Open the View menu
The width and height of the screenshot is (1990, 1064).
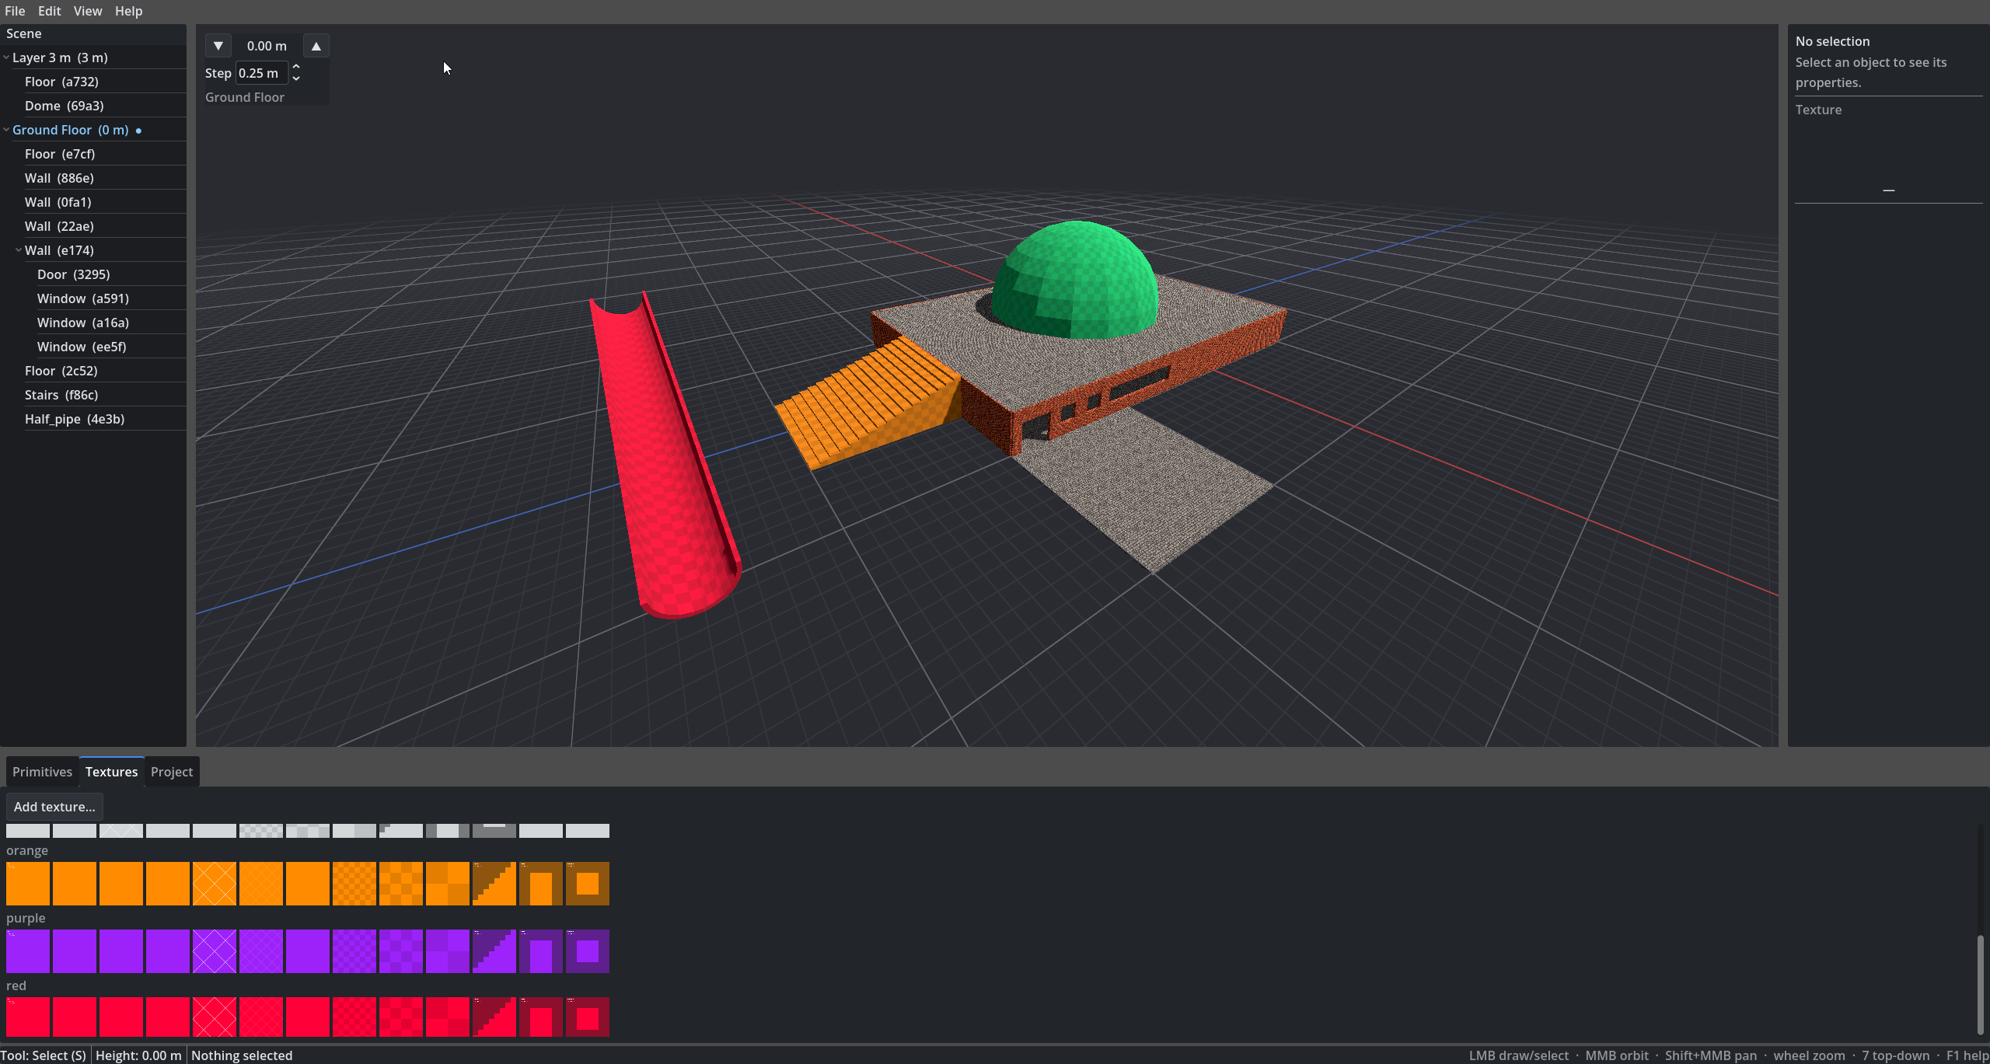click(x=87, y=11)
